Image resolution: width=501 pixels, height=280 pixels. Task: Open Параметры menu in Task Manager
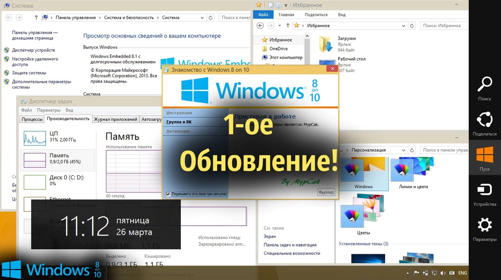coord(49,110)
